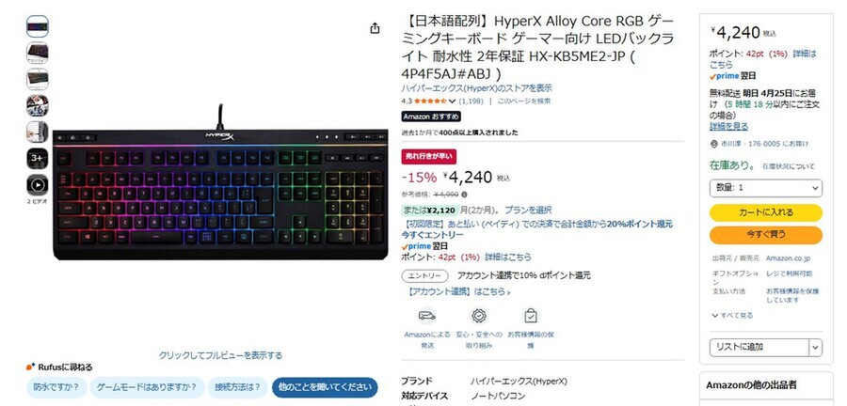Click the Amazon delivery truck icon
Image resolution: width=847 pixels, height=406 pixels.
[426, 316]
